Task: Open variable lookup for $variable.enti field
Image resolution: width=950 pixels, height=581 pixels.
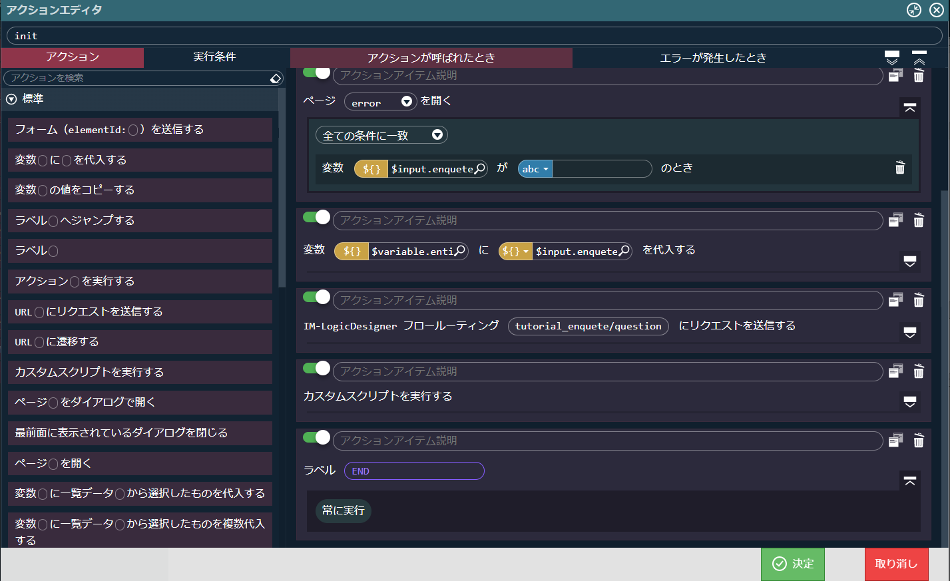Action: (x=460, y=251)
